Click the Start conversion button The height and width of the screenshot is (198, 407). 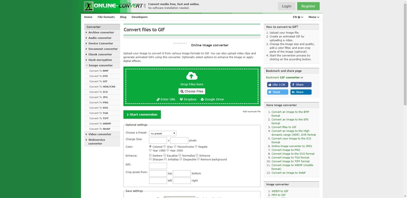coord(142,115)
